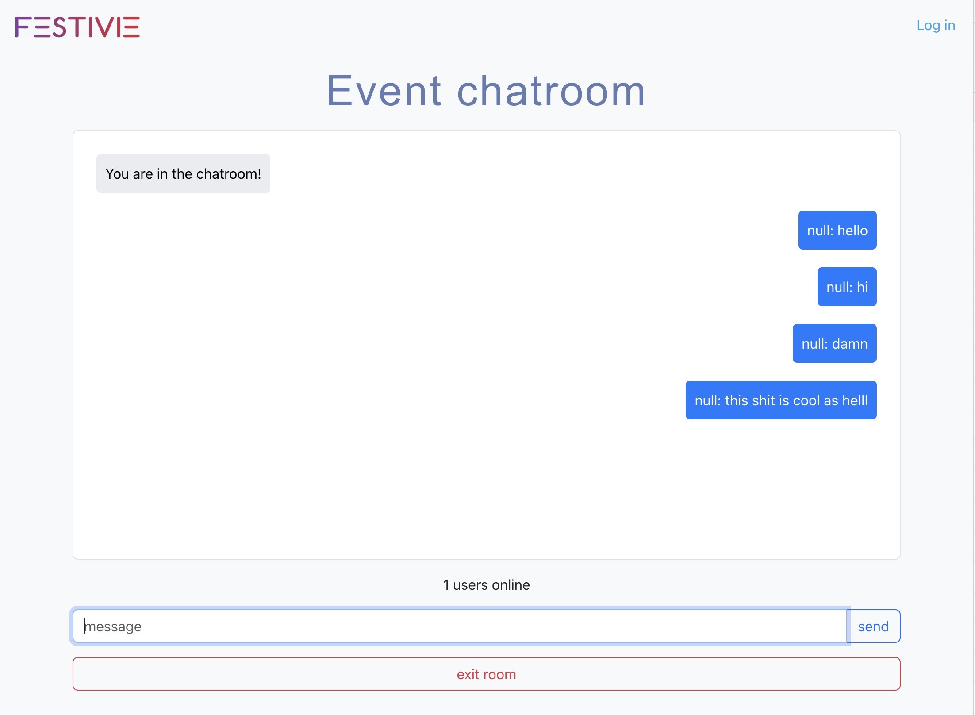The image size is (975, 715).
Task: Click the exit room button
Action: tap(486, 674)
